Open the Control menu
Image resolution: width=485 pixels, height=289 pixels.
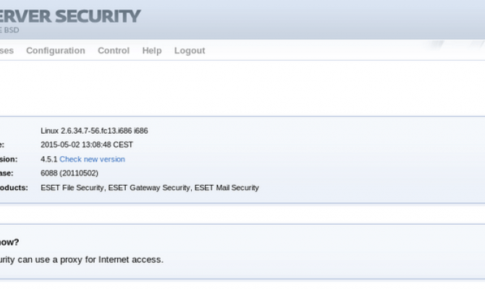[x=114, y=51]
